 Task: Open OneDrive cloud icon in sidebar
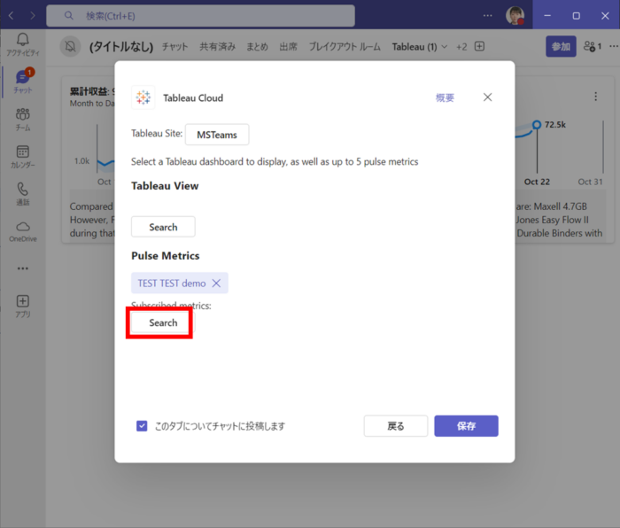(x=22, y=231)
